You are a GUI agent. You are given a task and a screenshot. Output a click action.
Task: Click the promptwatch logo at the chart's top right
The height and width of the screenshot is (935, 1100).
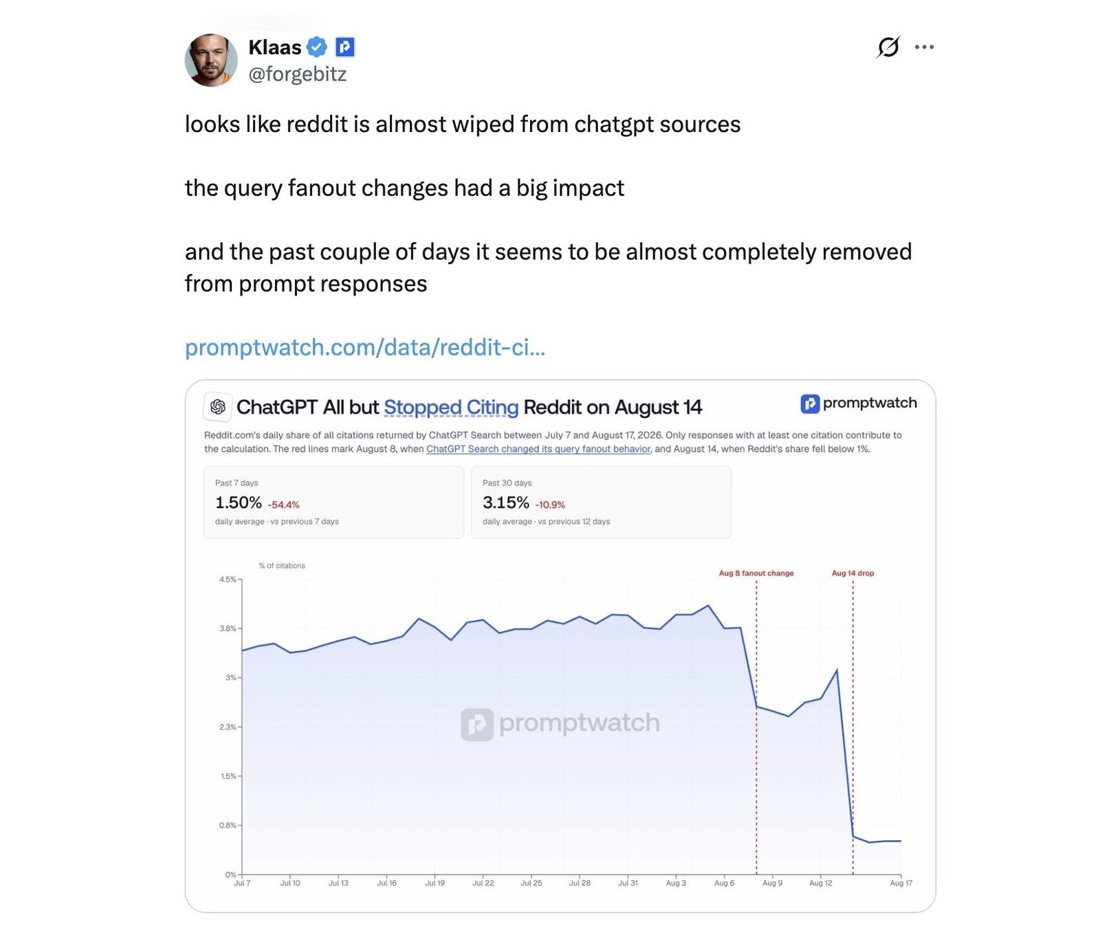[859, 404]
